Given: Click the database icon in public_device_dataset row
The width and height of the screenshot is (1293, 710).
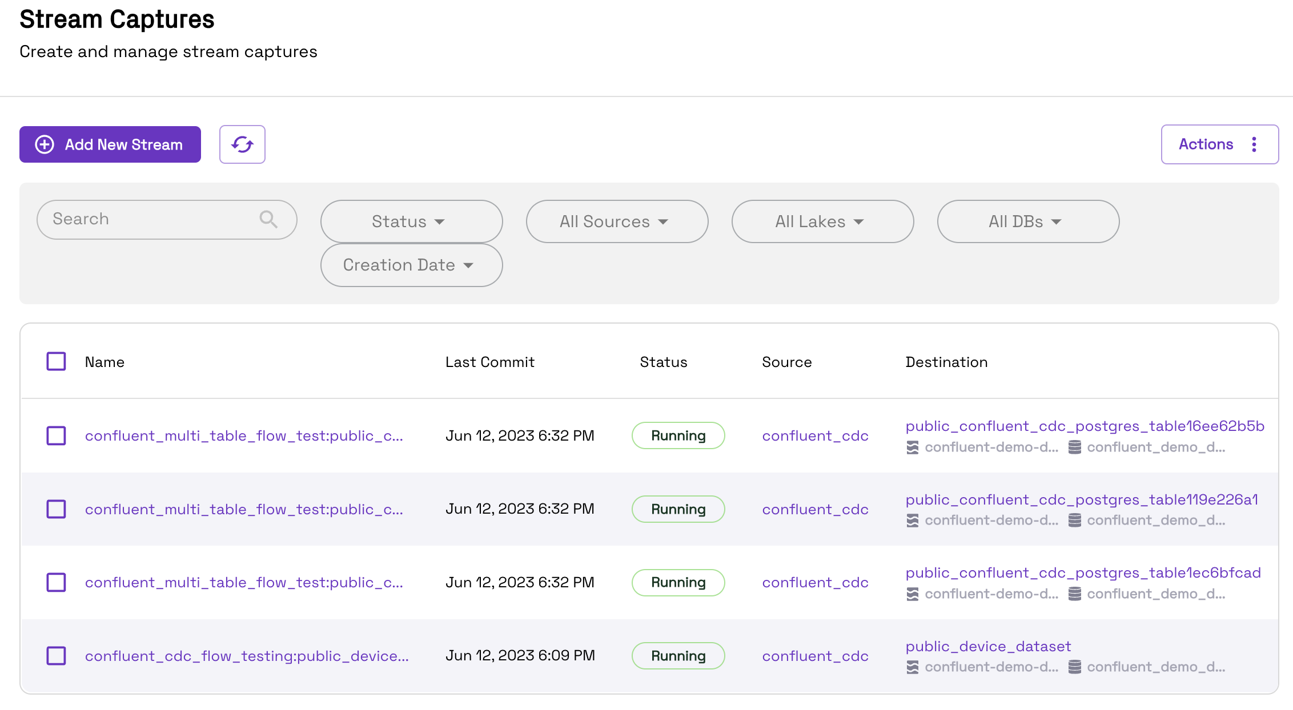Looking at the screenshot, I should click(x=1075, y=667).
